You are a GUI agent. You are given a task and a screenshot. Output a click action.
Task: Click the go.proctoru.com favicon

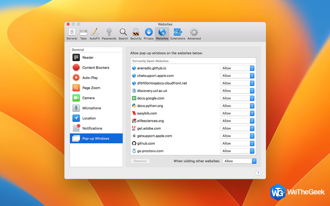[x=134, y=151]
